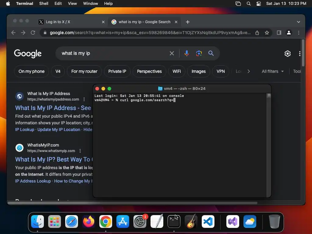Select the Images filter chip
The image size is (312, 234).
tap(199, 71)
